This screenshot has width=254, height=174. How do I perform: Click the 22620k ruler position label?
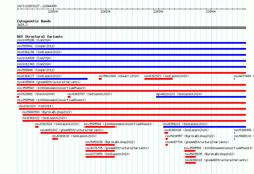tap(106, 11)
